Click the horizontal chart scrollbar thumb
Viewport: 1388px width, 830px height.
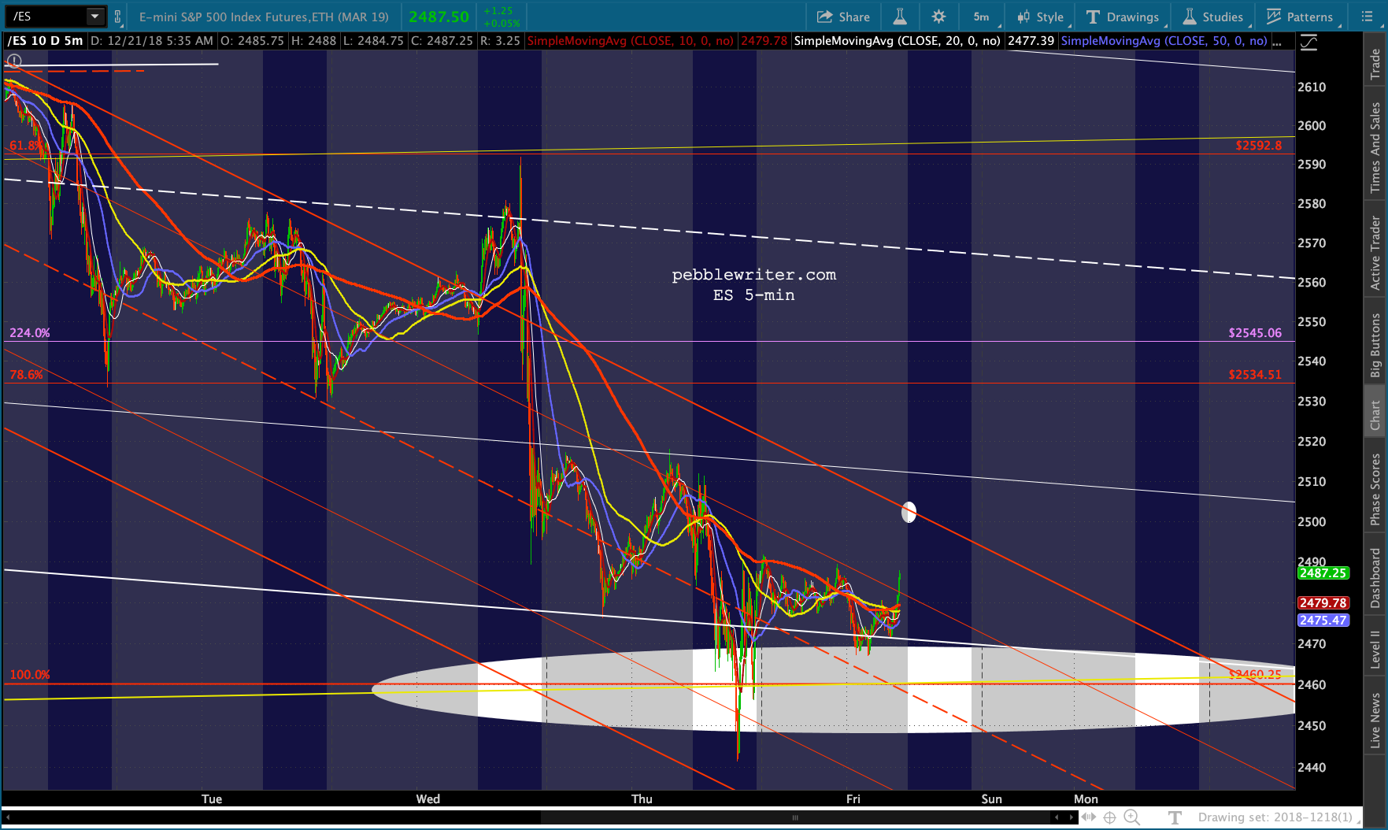click(795, 817)
